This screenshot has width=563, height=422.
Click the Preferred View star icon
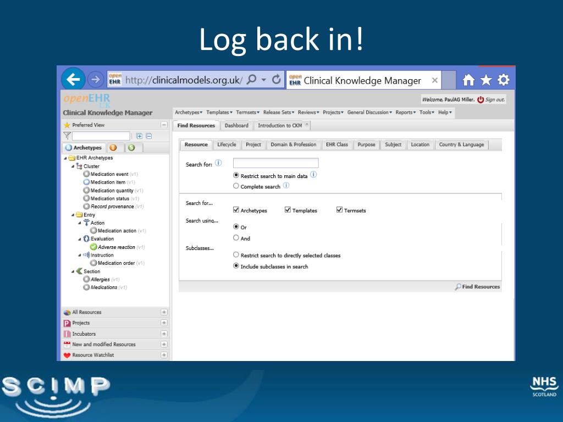(x=67, y=125)
